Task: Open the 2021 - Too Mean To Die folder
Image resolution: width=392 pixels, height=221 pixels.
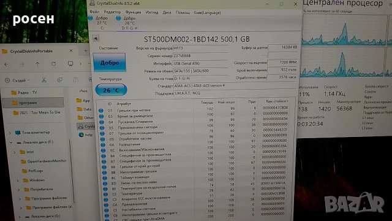Action: tap(37, 112)
